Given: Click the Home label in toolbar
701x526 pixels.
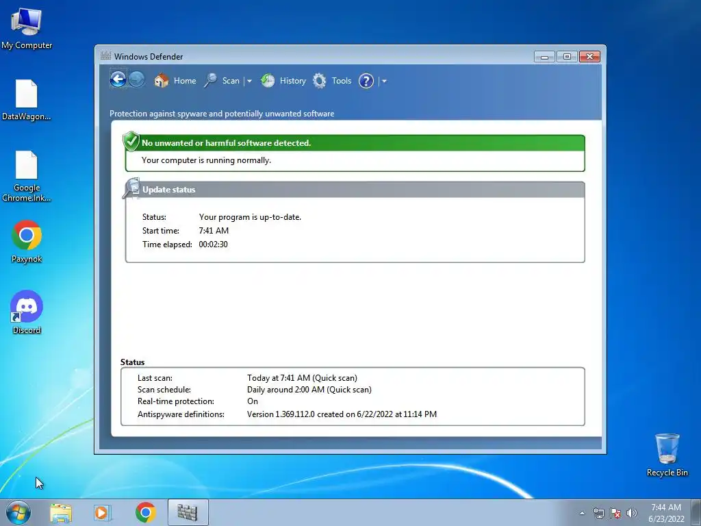Looking at the screenshot, I should (185, 81).
